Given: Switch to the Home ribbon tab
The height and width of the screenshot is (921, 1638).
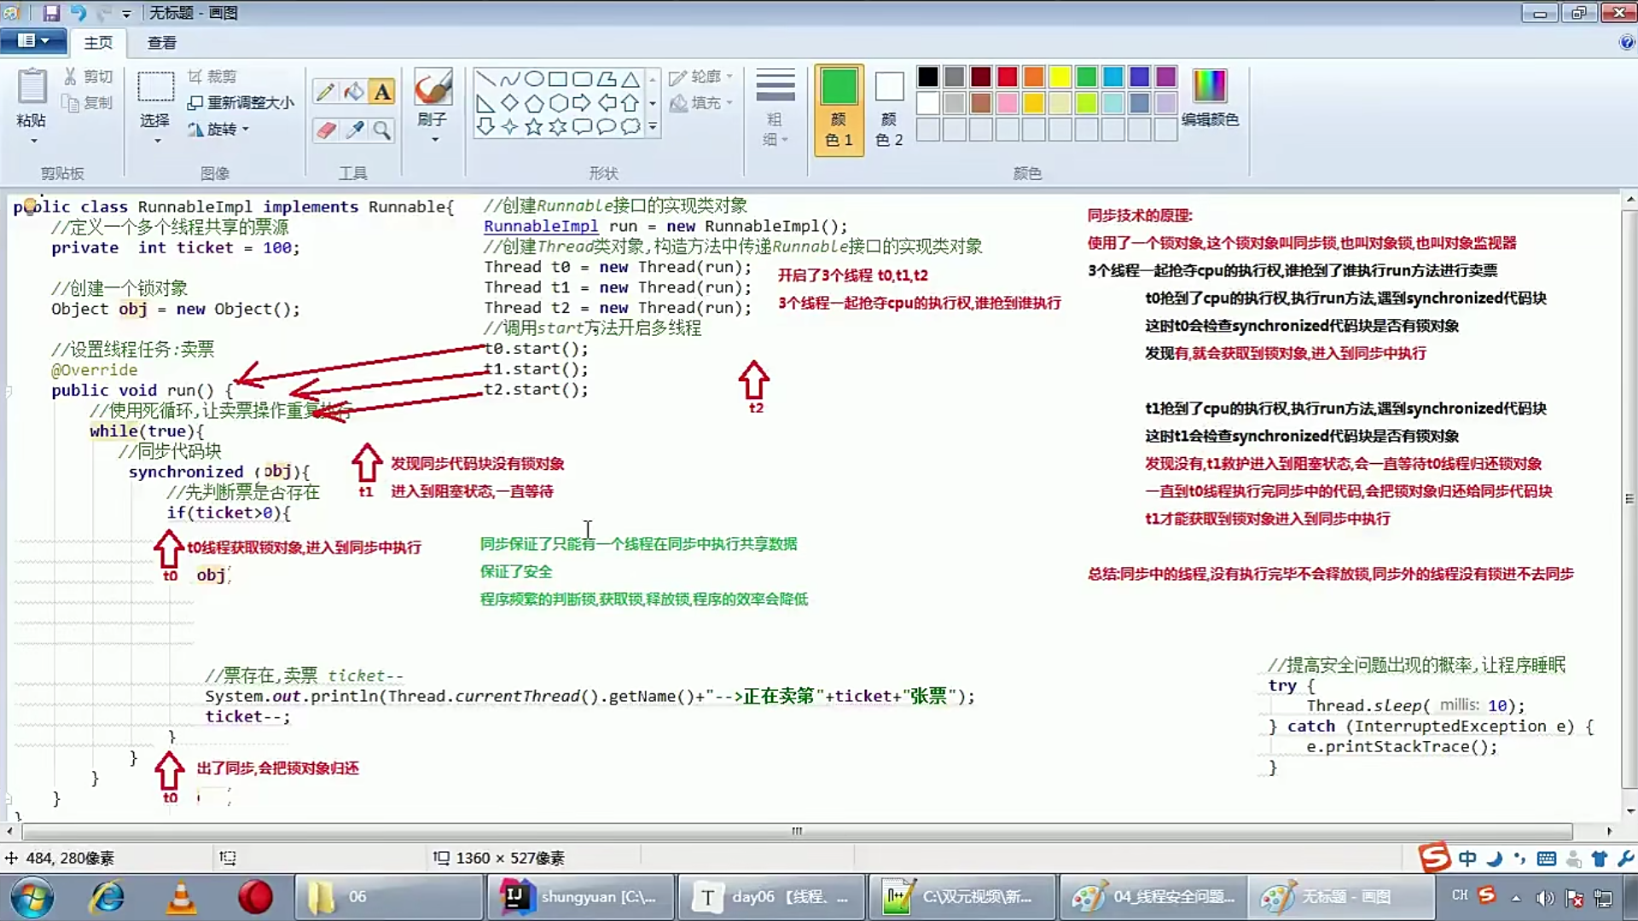Looking at the screenshot, I should click(x=98, y=42).
